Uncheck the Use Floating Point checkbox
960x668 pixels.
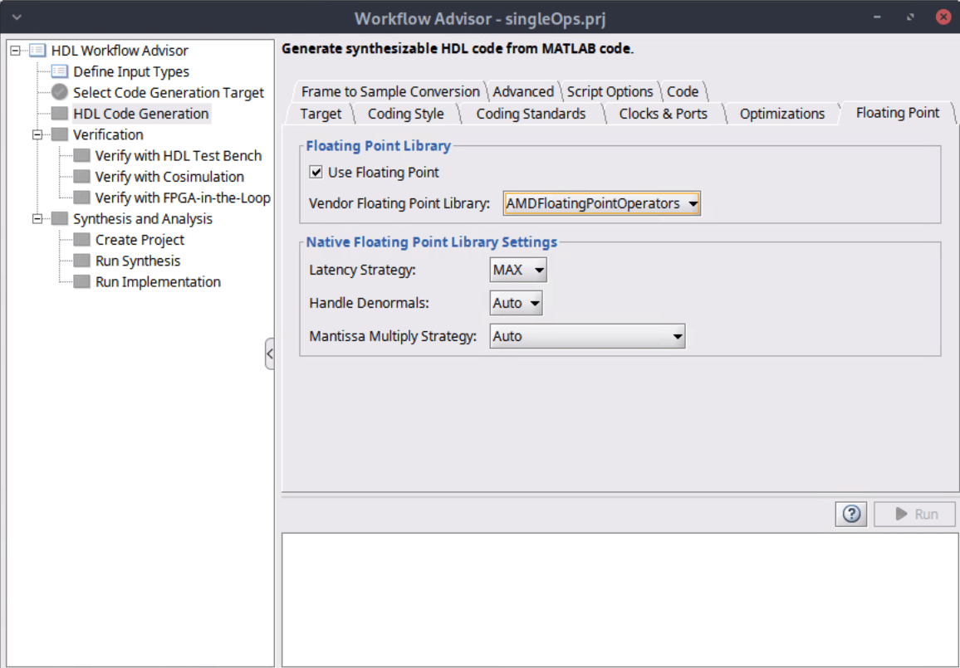click(x=316, y=172)
